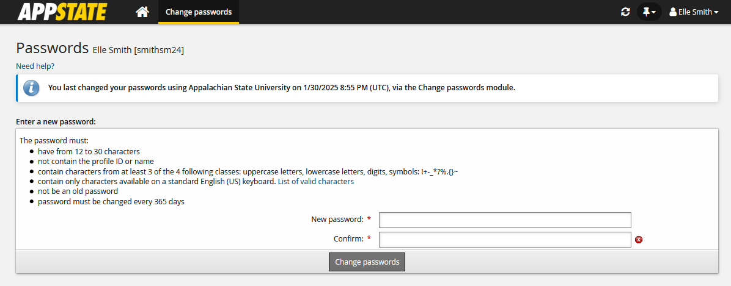The image size is (731, 286).
Task: Focus the New password field
Action: [505, 220]
